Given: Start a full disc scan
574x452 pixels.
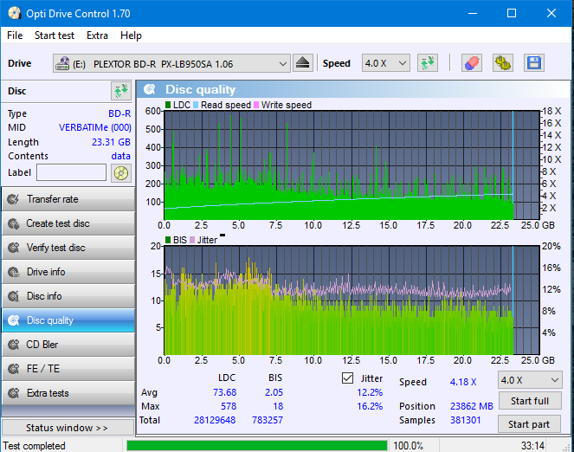Looking at the screenshot, I should pyautogui.click(x=530, y=401).
